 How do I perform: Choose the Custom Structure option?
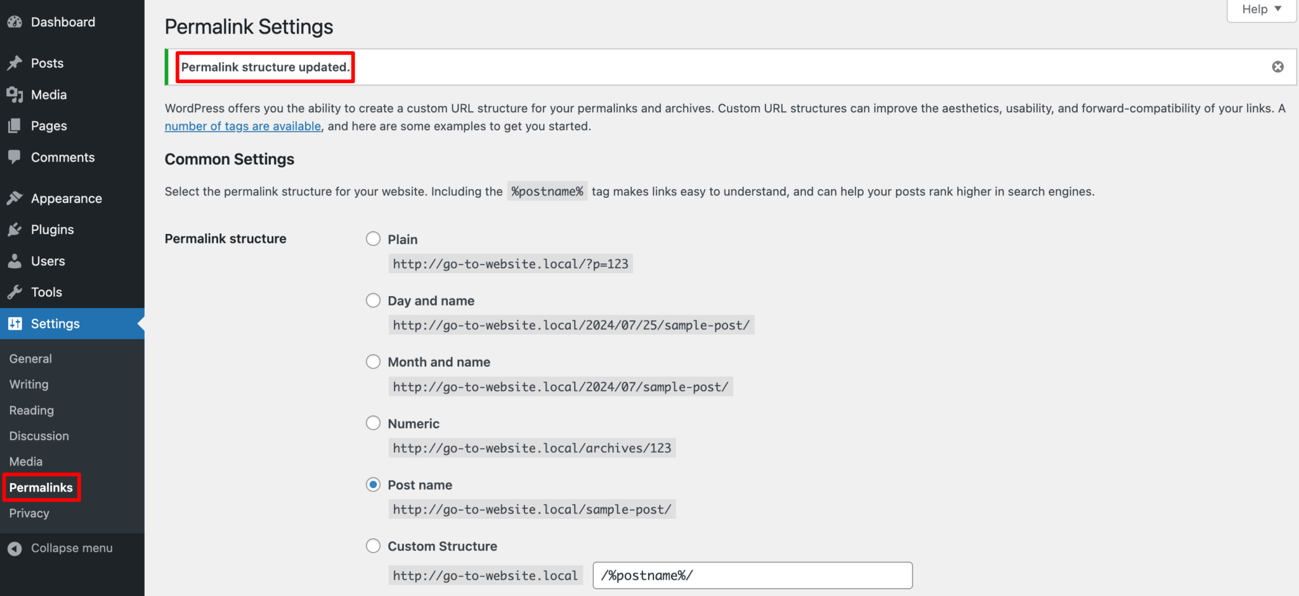pyautogui.click(x=373, y=545)
